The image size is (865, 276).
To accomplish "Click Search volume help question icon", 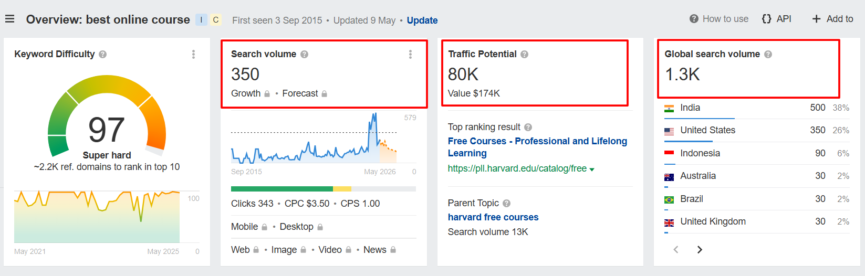I will (304, 54).
